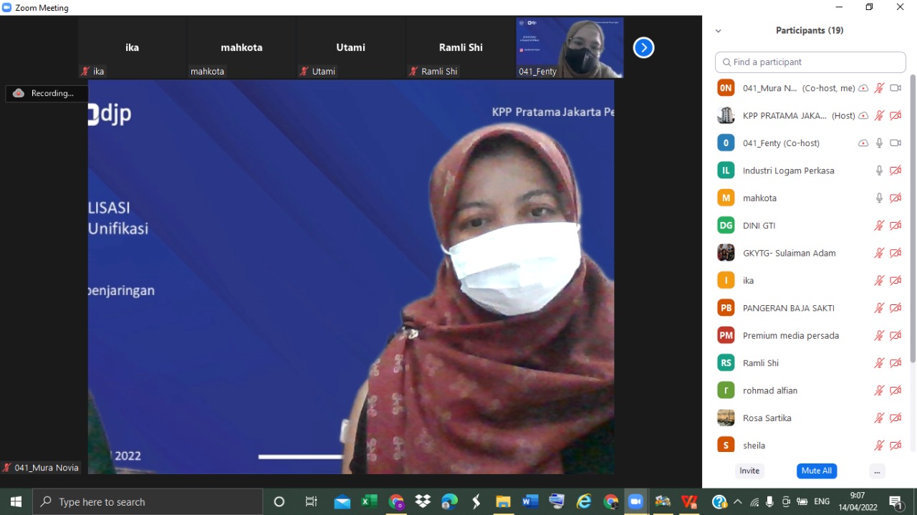
Task: Toggle microphone for Industri Logam Perkasa
Action: [879, 170]
